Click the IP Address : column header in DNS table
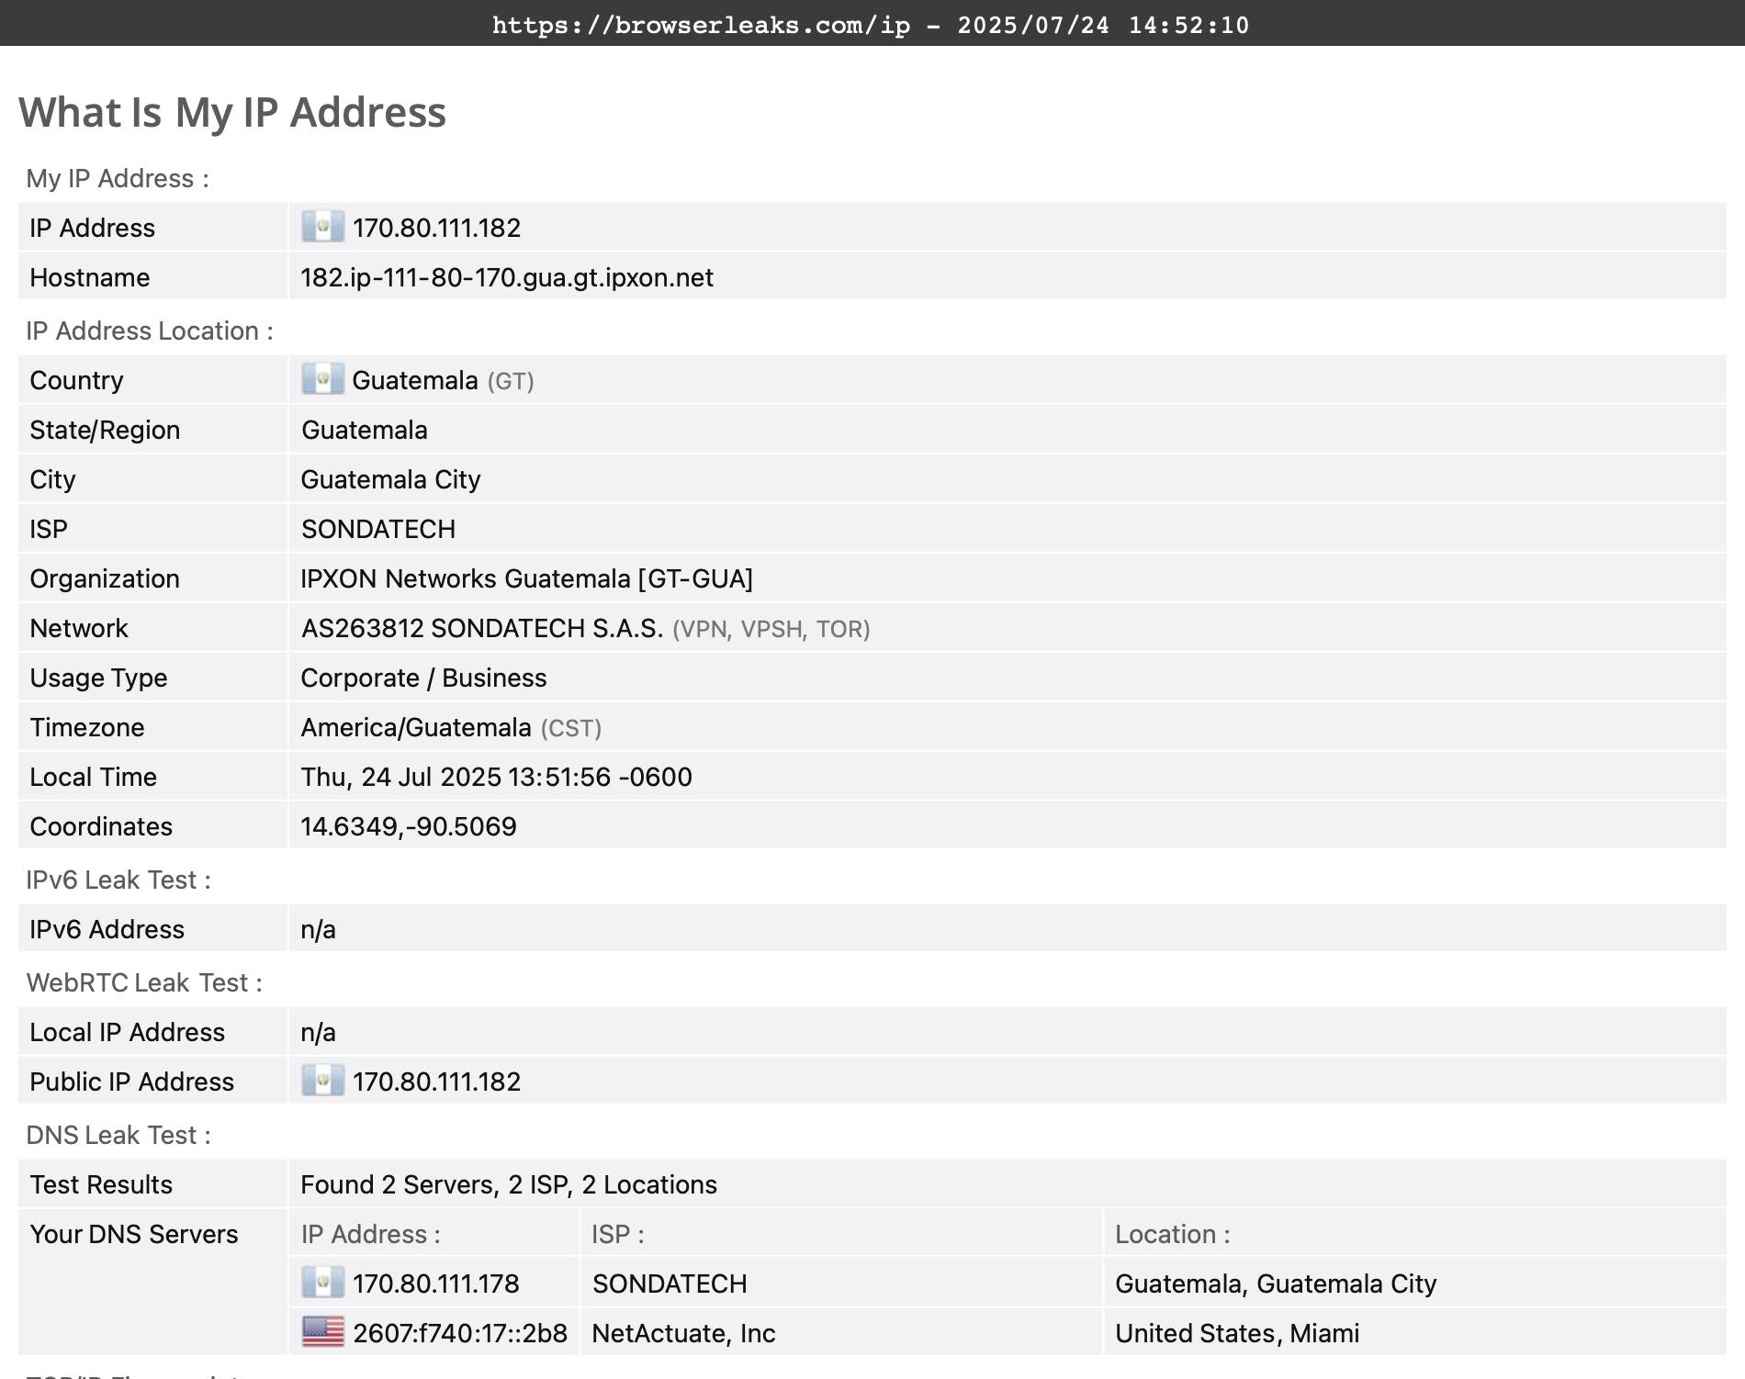This screenshot has width=1745, height=1379. click(x=371, y=1234)
